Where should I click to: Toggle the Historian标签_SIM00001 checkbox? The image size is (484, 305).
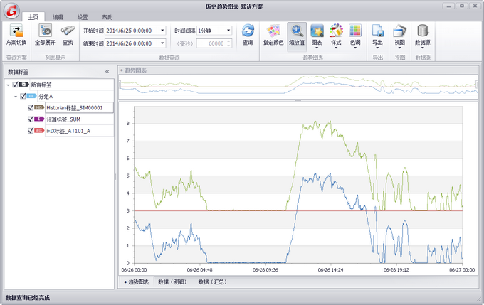tap(30, 107)
